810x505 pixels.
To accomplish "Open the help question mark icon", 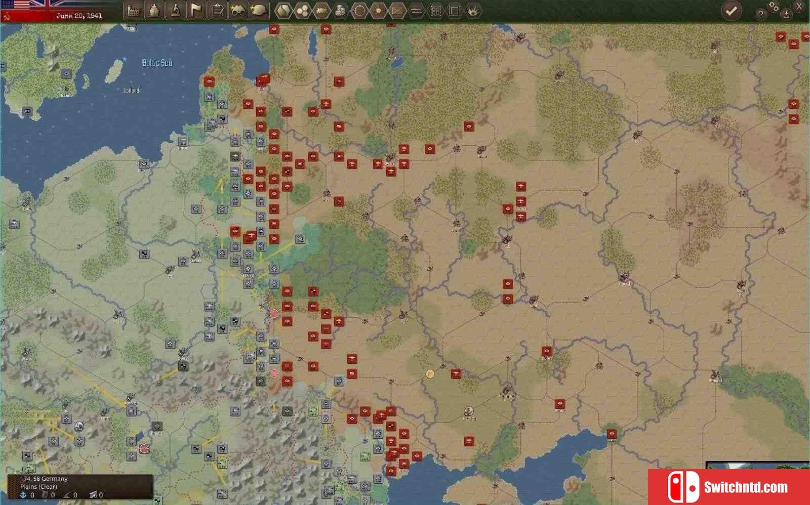I will [x=760, y=14].
